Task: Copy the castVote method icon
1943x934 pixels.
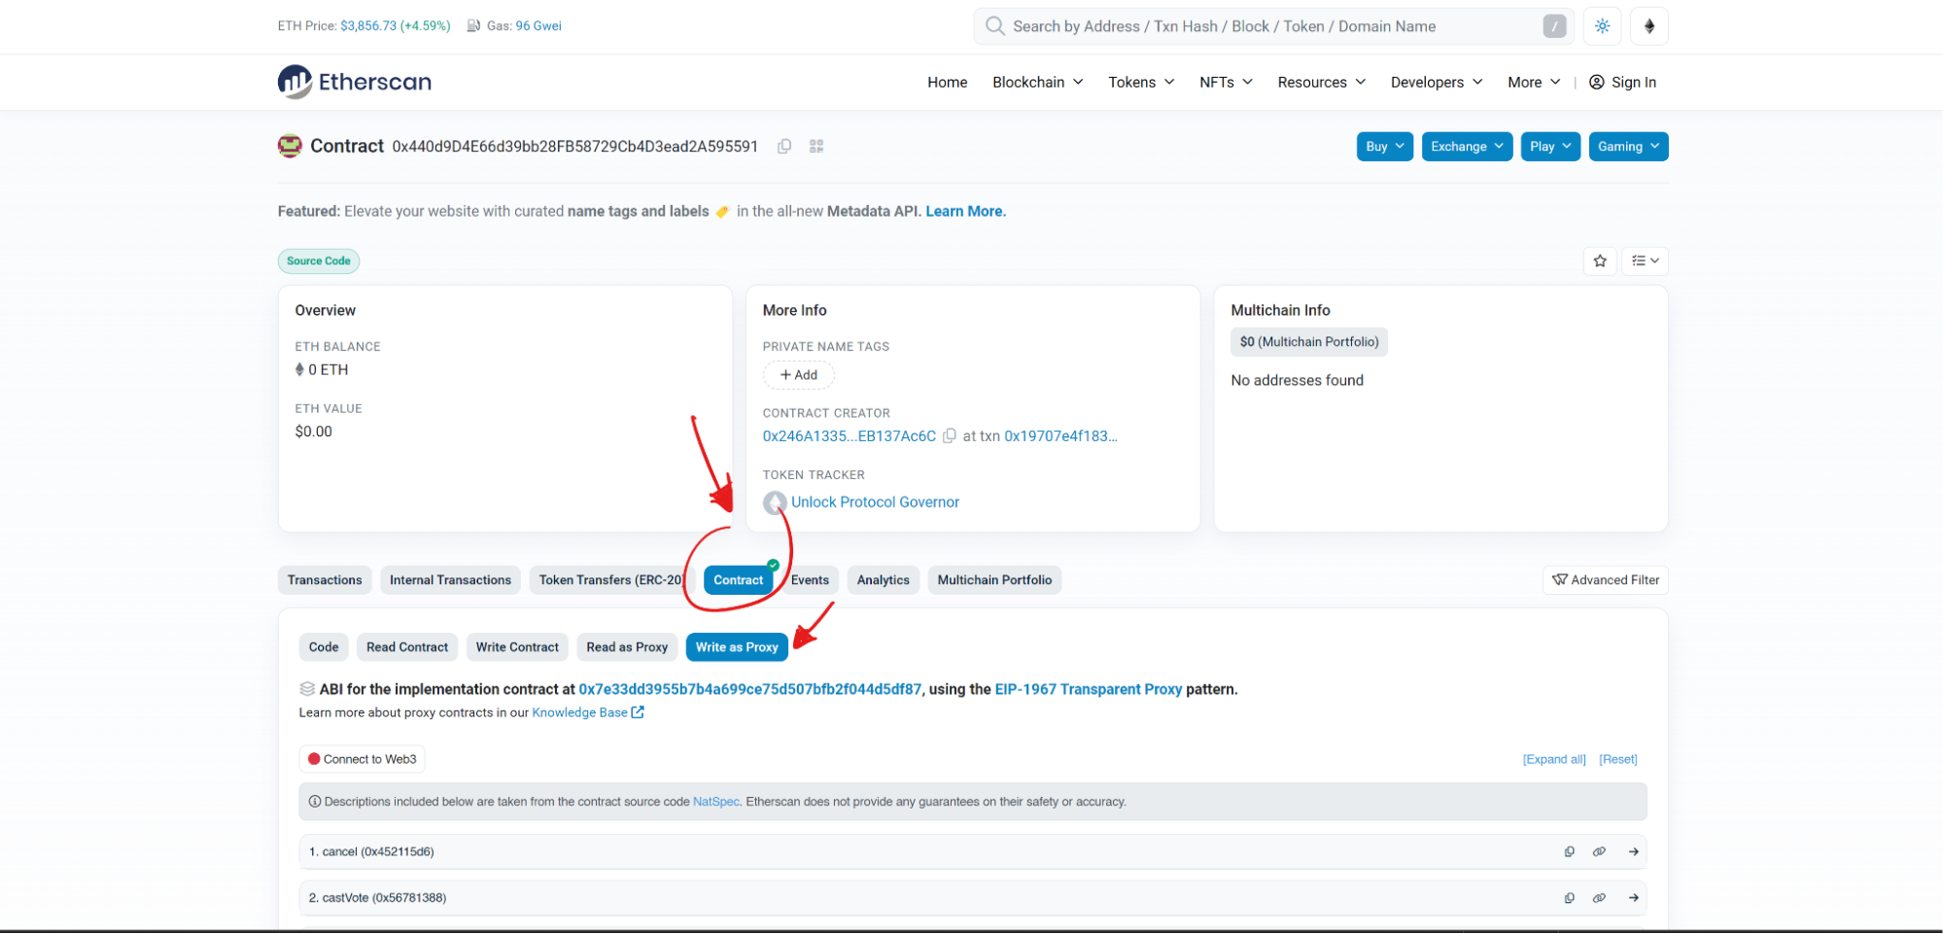Action: [x=1569, y=898]
